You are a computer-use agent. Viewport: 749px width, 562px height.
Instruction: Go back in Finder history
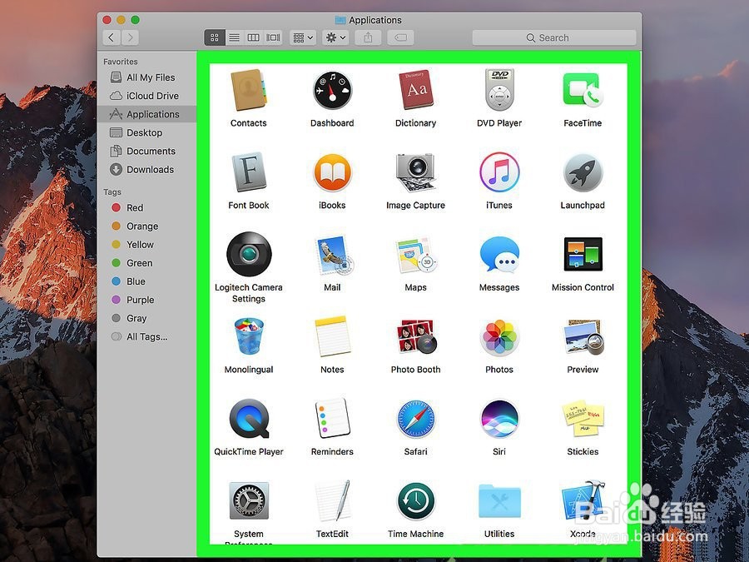point(112,37)
